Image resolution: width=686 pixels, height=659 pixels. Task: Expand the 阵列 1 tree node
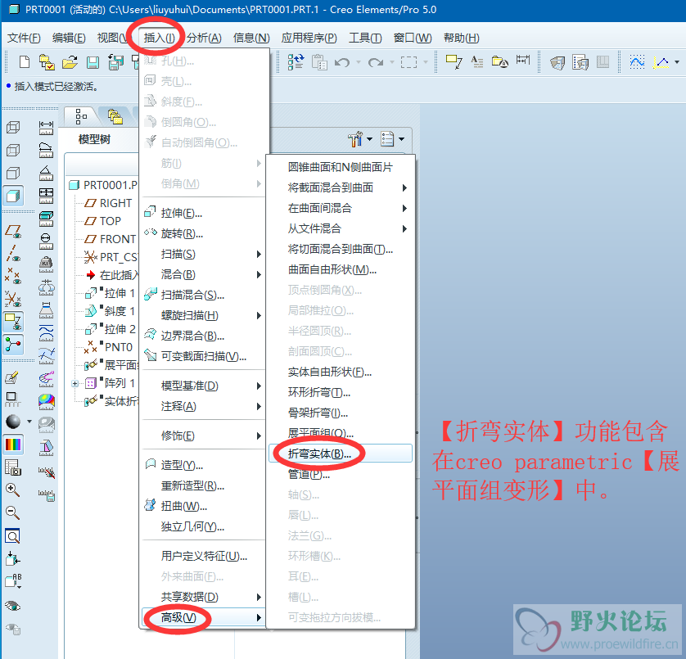pyautogui.click(x=74, y=383)
